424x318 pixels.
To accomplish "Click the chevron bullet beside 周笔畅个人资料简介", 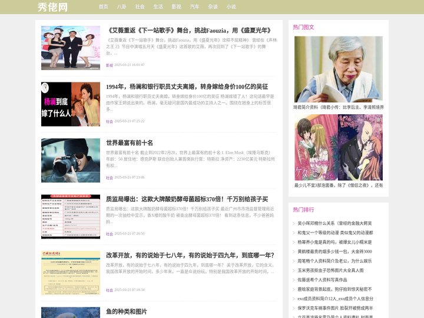I will (x=294, y=261).
